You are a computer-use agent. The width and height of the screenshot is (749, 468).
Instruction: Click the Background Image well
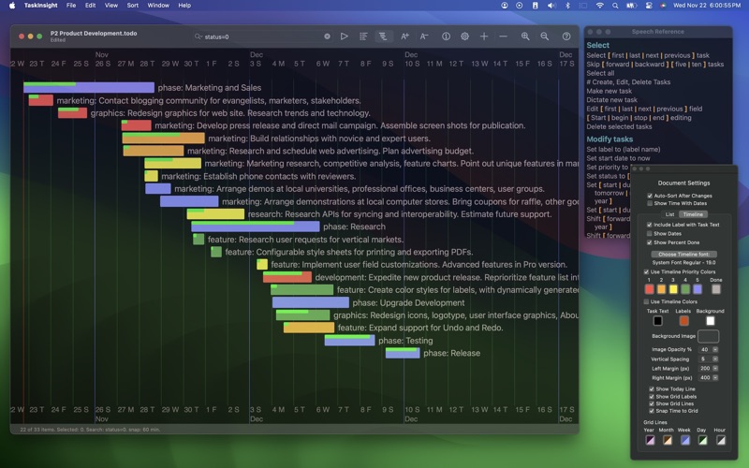[x=708, y=336]
